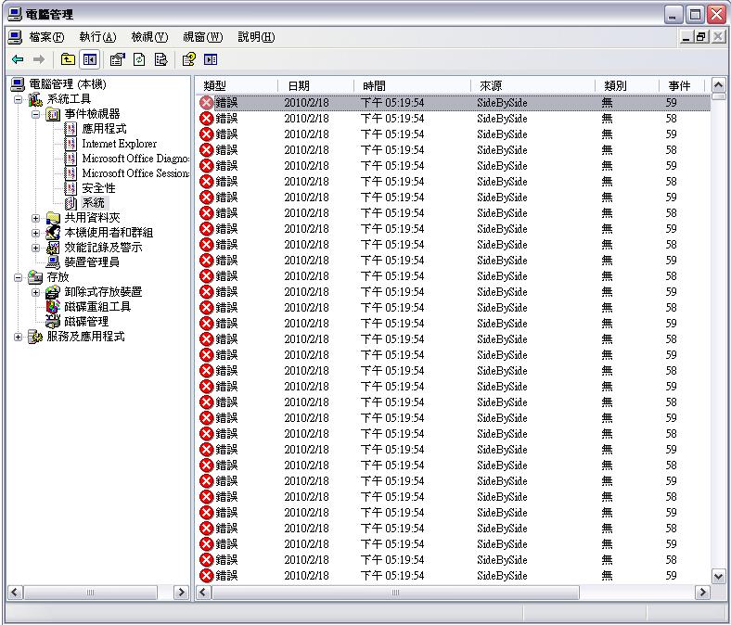This screenshot has width=731, height=625.
Task: Expand the 共用資料夾 node
Action: click(36, 218)
